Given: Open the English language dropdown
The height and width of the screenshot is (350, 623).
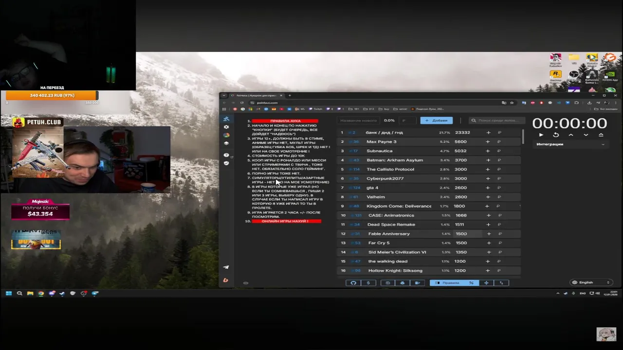Looking at the screenshot, I should coord(591,282).
